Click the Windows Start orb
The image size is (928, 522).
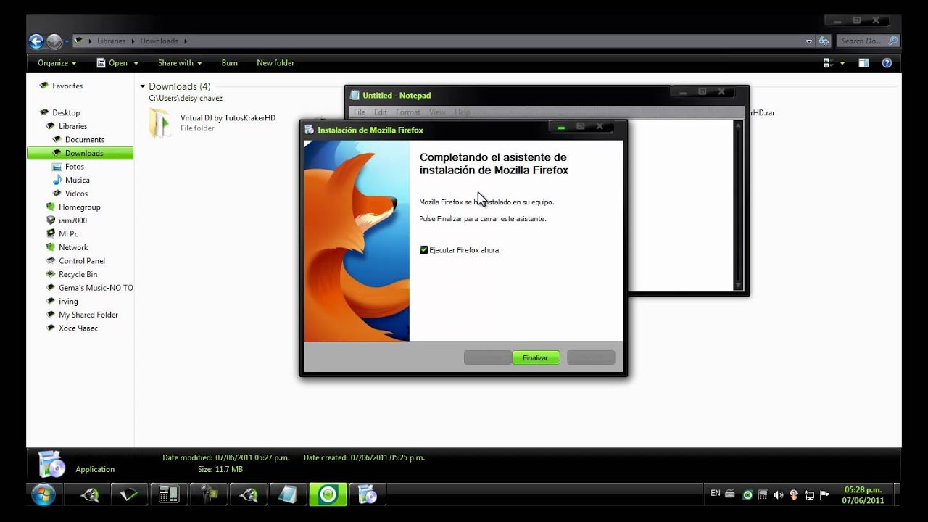[x=43, y=494]
